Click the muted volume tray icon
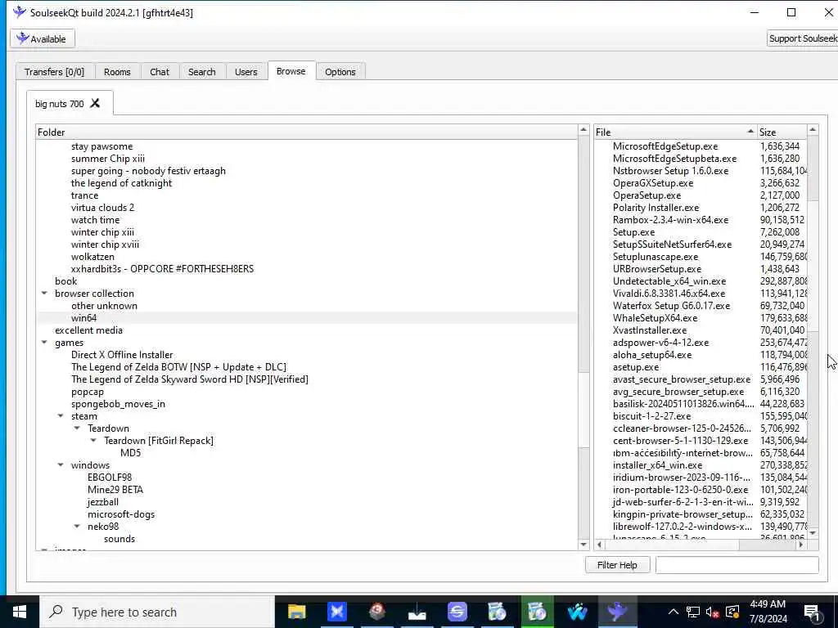This screenshot has width=838, height=628. point(713,612)
